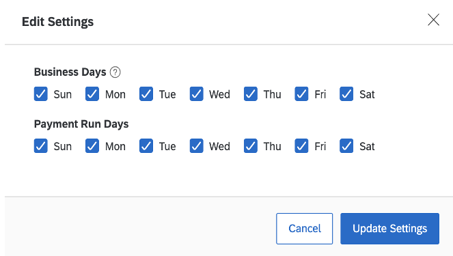Viewport: 453px width, 256px height.
Task: Close the Edit Settings dialog with X
Action: [433, 20]
